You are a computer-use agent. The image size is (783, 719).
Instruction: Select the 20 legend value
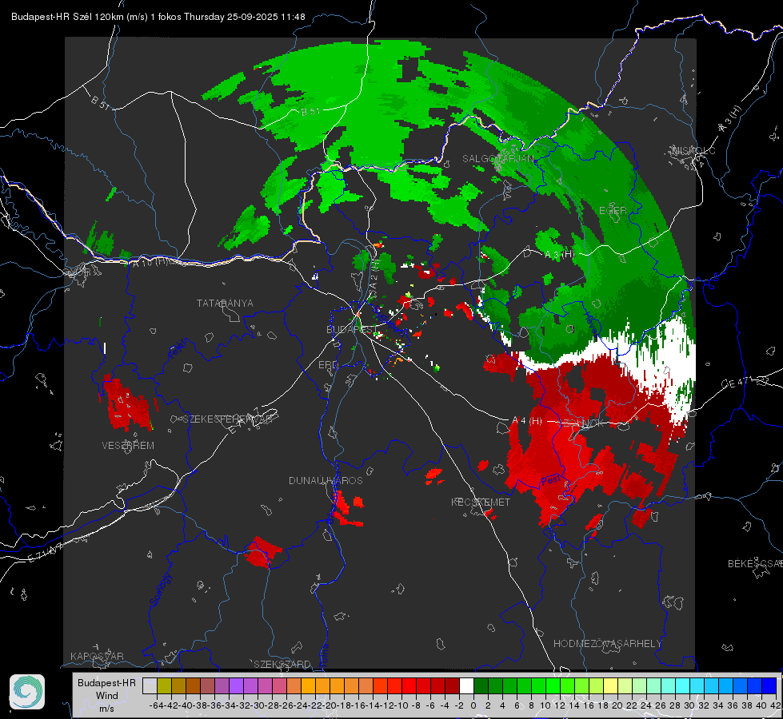(617, 705)
